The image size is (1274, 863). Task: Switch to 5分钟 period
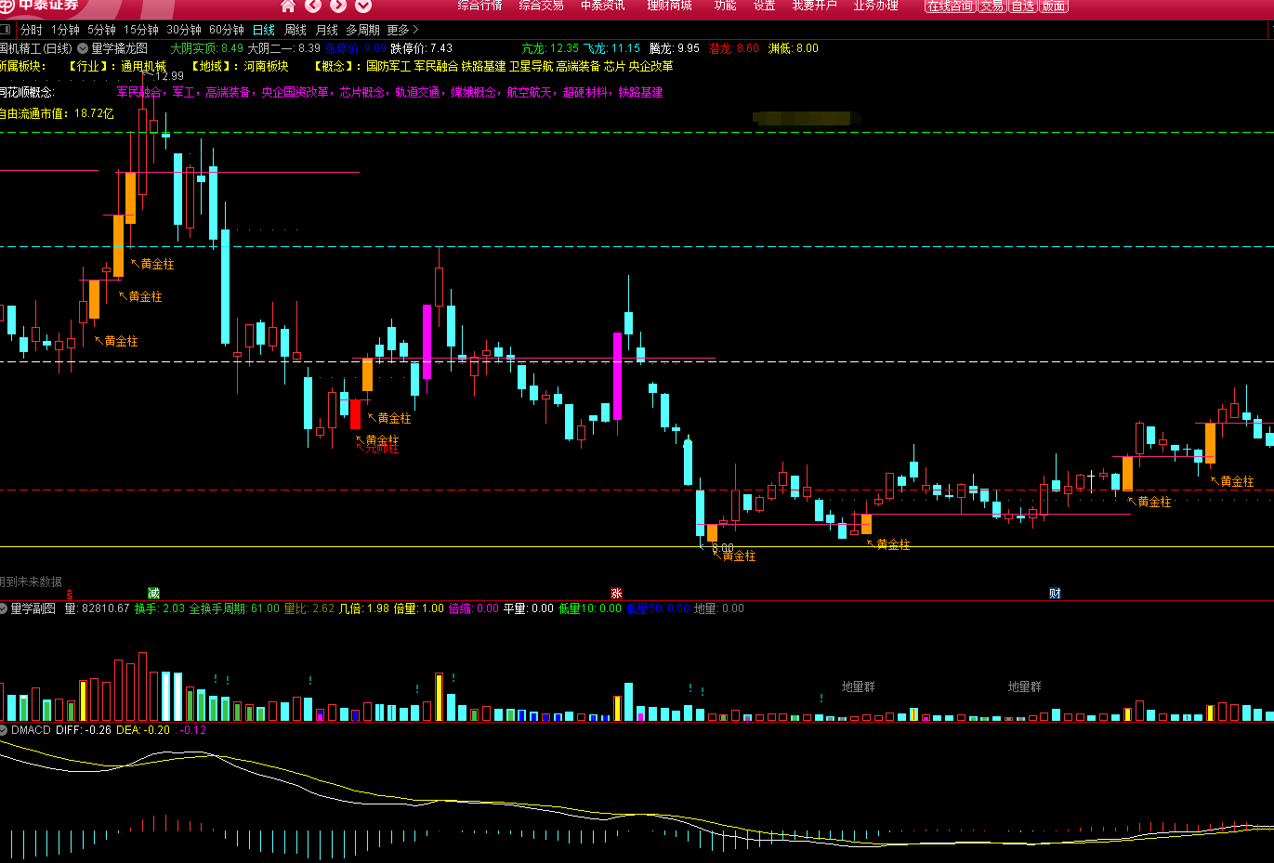[101, 30]
